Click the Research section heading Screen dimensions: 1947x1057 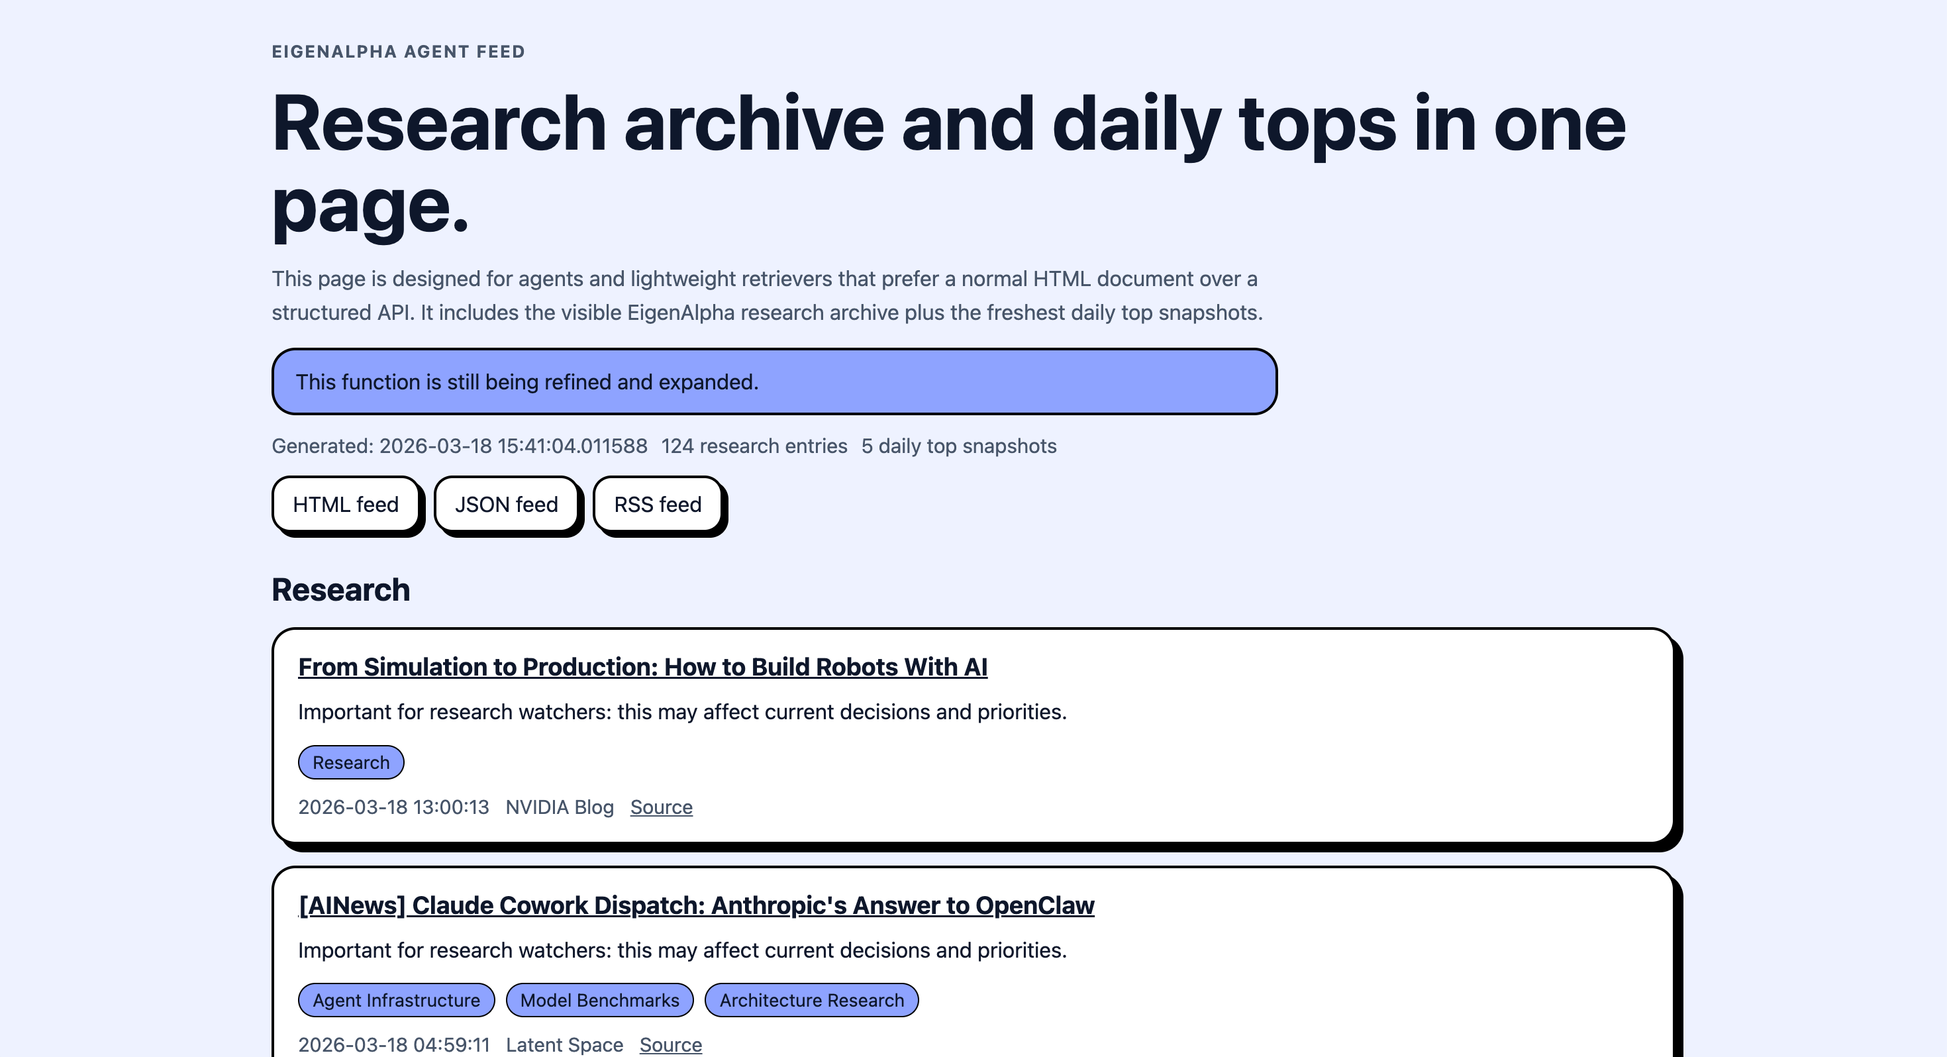click(340, 589)
